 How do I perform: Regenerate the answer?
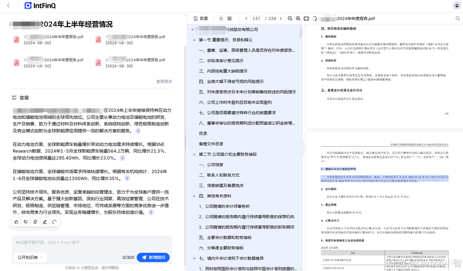[54, 222]
